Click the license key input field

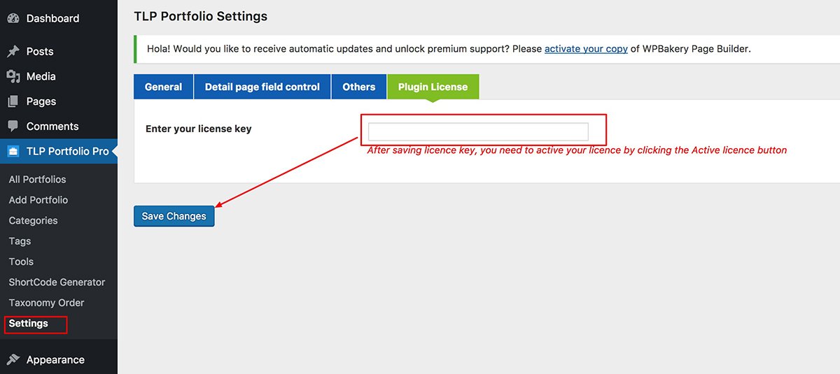478,131
